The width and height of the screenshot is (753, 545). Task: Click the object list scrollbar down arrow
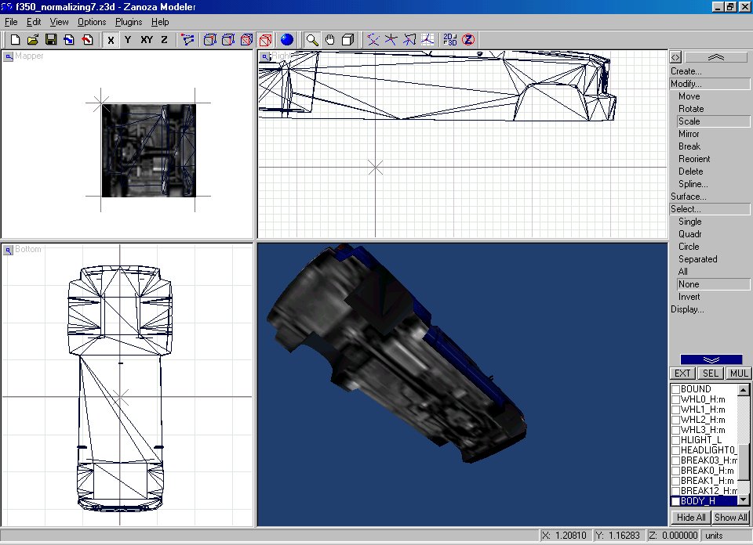click(x=744, y=500)
